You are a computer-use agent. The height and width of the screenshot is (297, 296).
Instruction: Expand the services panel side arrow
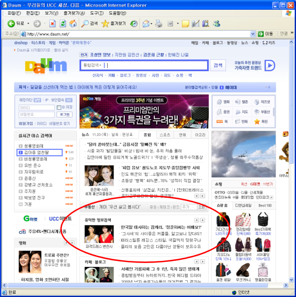(x=274, y=112)
